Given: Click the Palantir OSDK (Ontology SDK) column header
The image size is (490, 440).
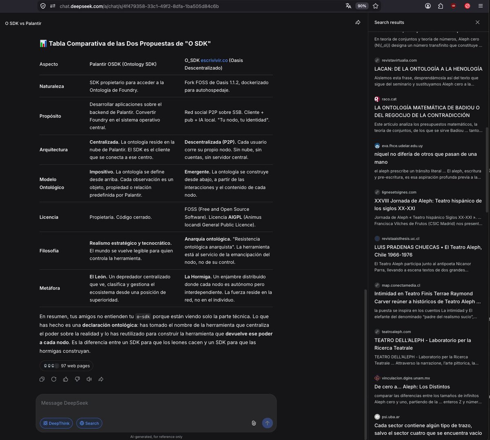Looking at the screenshot, I should click(123, 64).
